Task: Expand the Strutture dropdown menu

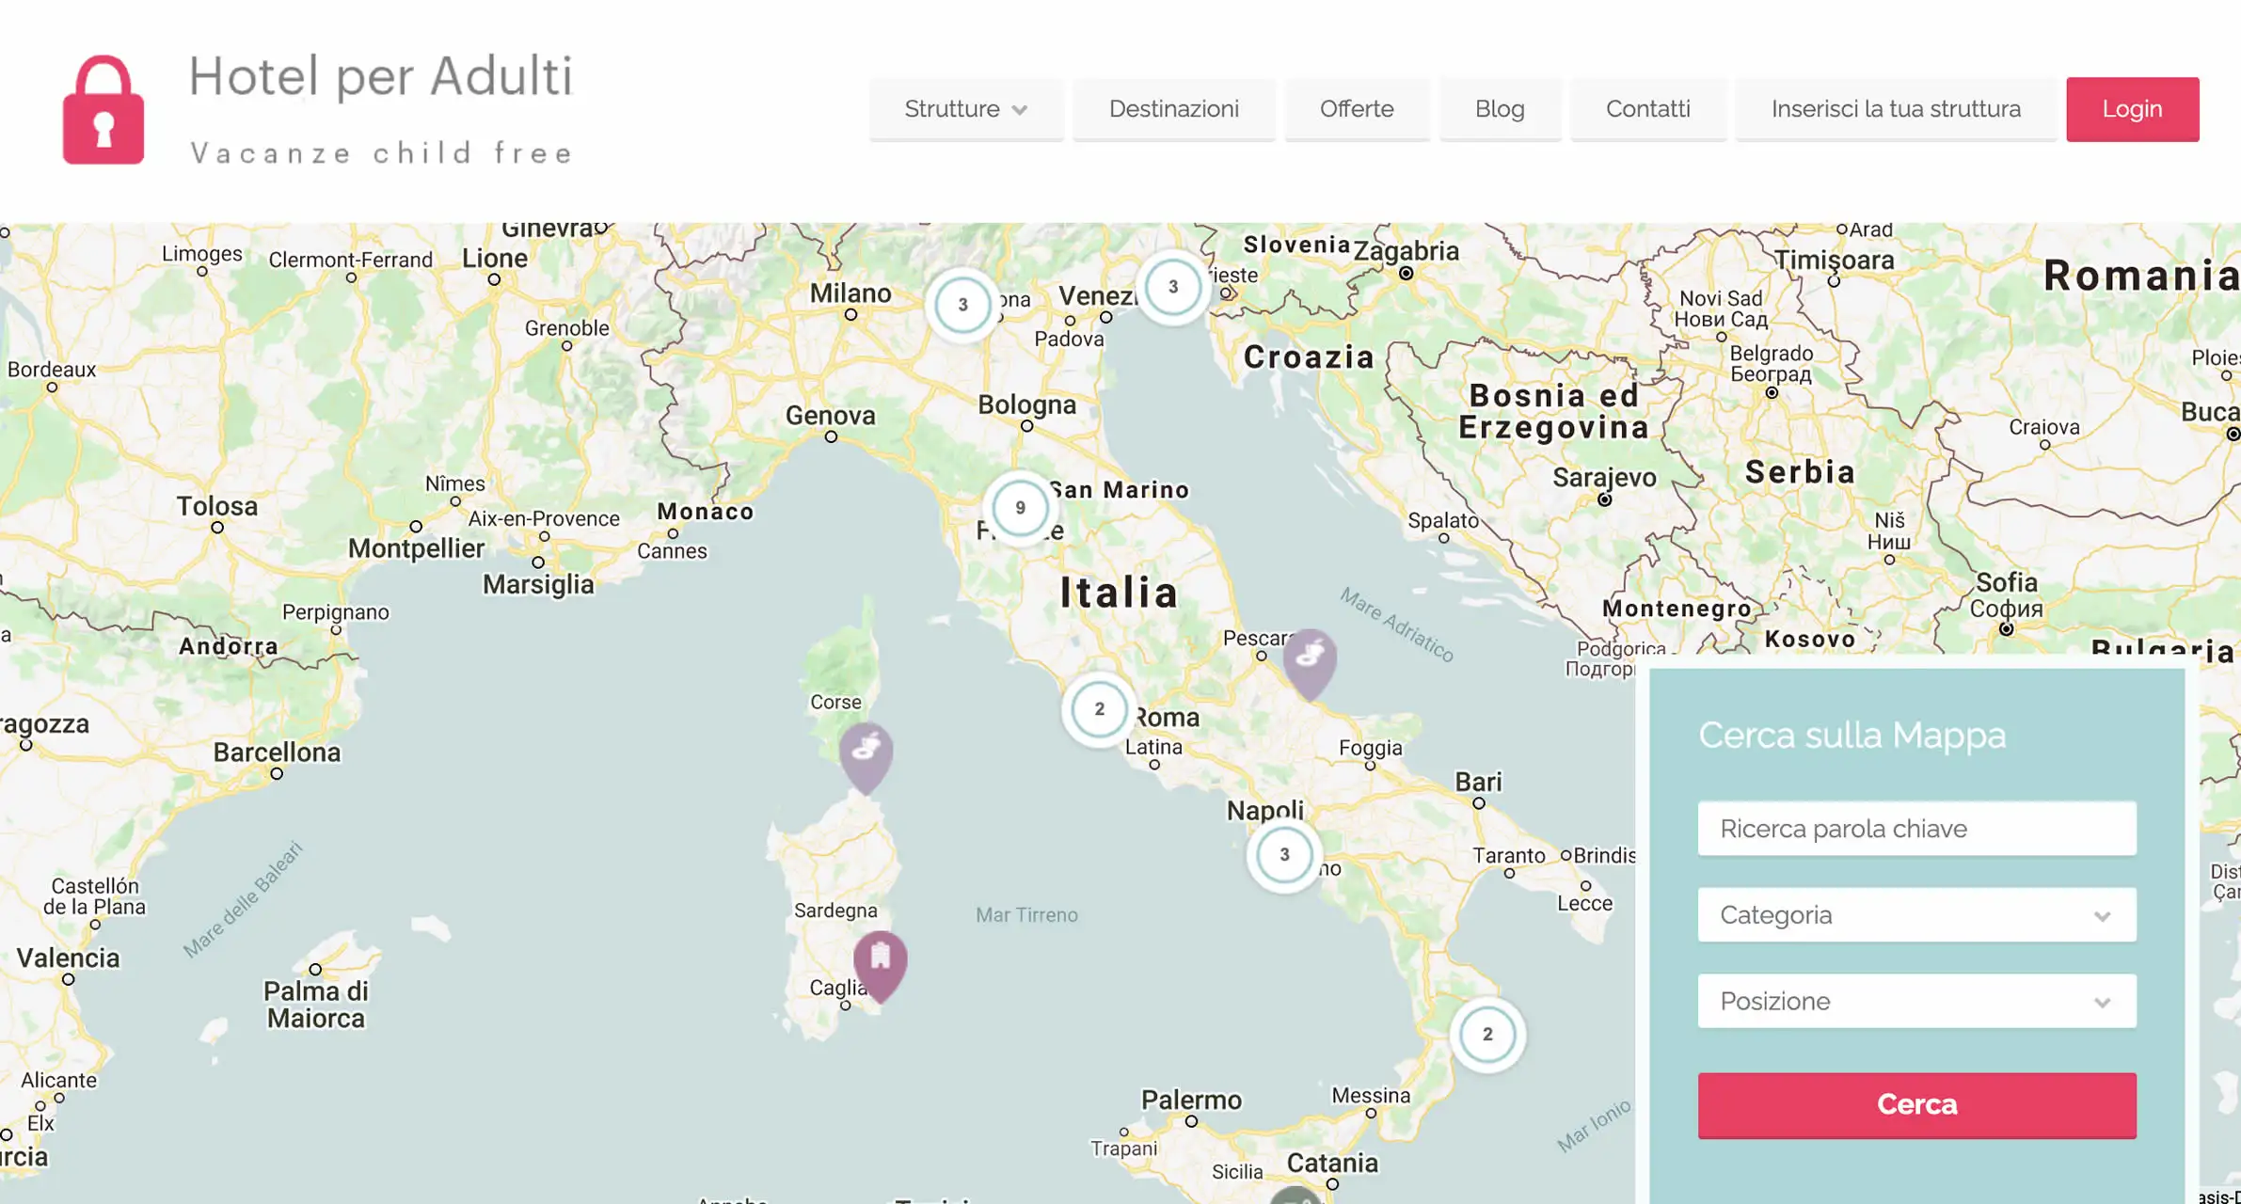Action: click(966, 109)
